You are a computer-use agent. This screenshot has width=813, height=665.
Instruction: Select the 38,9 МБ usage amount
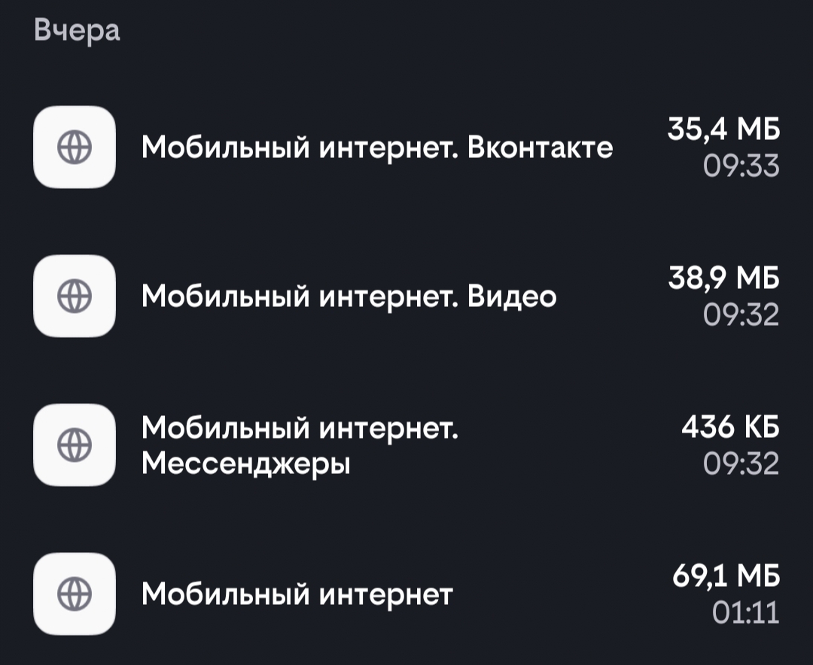pos(723,278)
